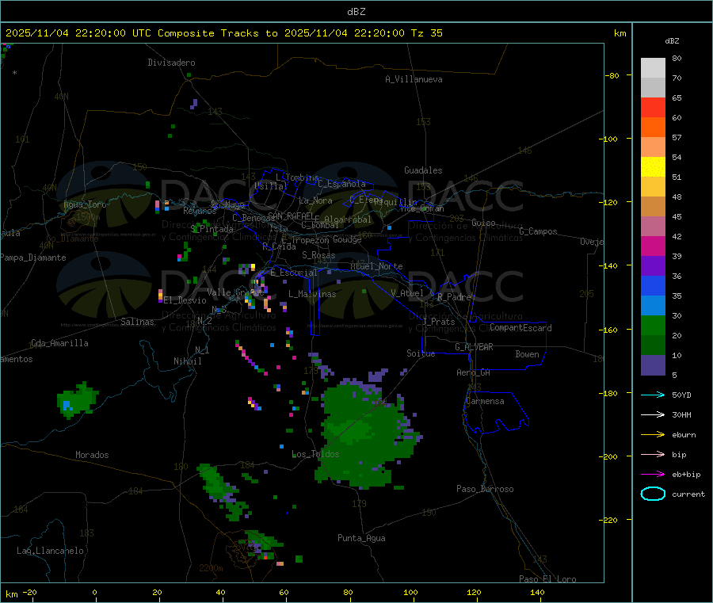Click the pink bip arrow legend icon

click(653, 454)
